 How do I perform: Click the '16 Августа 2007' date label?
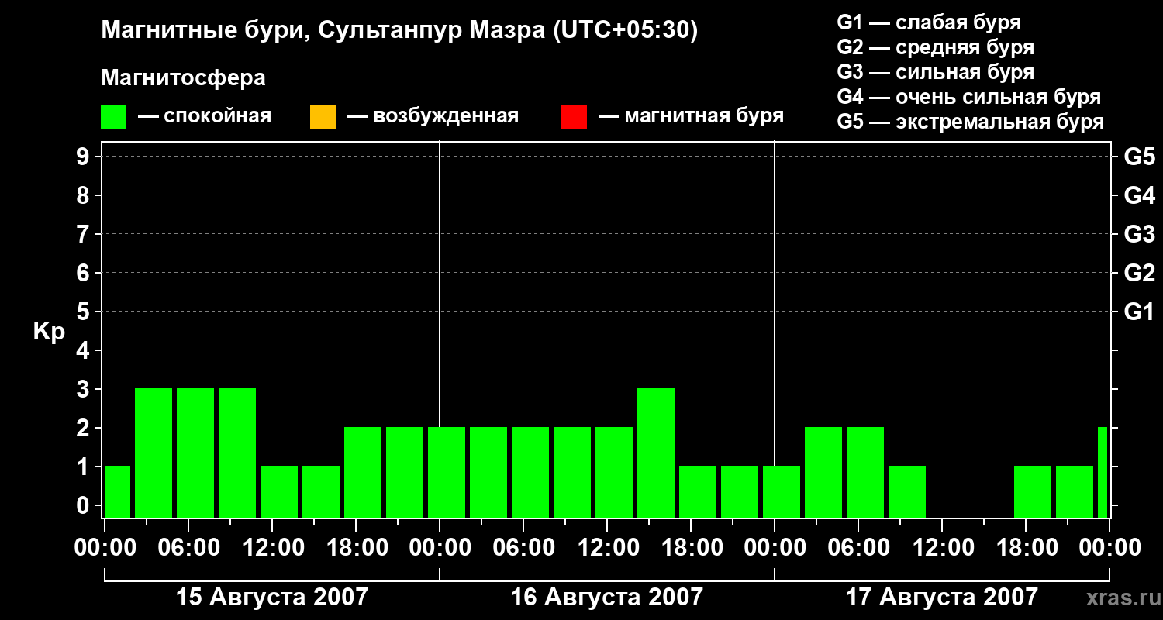pyautogui.click(x=606, y=598)
